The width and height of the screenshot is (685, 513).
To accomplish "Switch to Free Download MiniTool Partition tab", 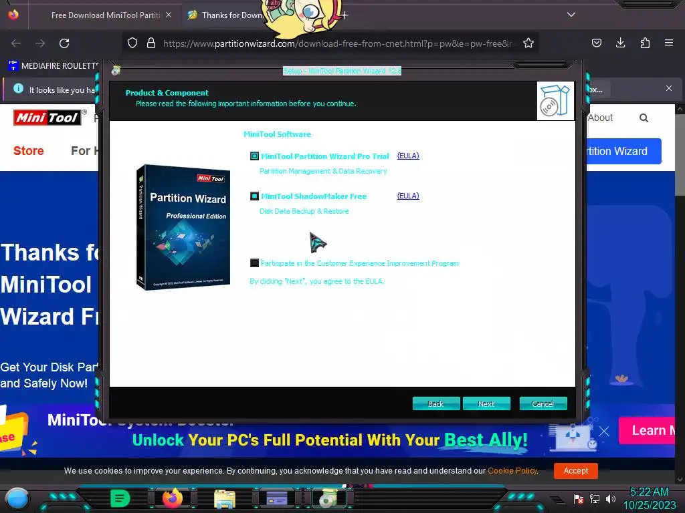I will pos(105,15).
